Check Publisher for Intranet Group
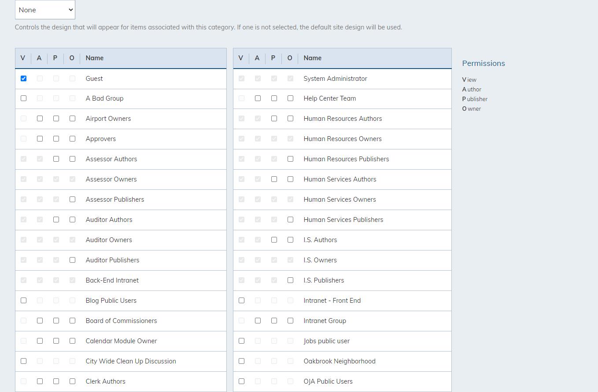The image size is (598, 392). pyautogui.click(x=274, y=321)
